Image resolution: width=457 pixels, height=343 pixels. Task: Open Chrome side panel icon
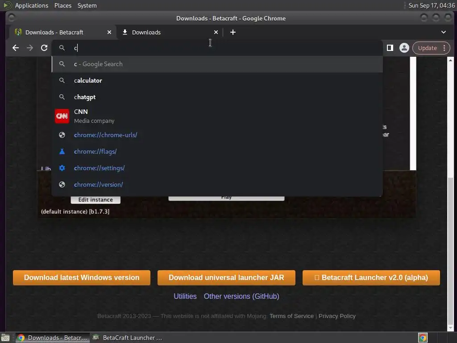point(390,48)
